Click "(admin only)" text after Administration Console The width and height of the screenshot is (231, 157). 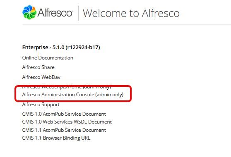[109, 95]
